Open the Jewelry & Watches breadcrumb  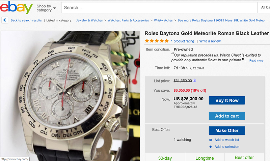(x=89, y=21)
